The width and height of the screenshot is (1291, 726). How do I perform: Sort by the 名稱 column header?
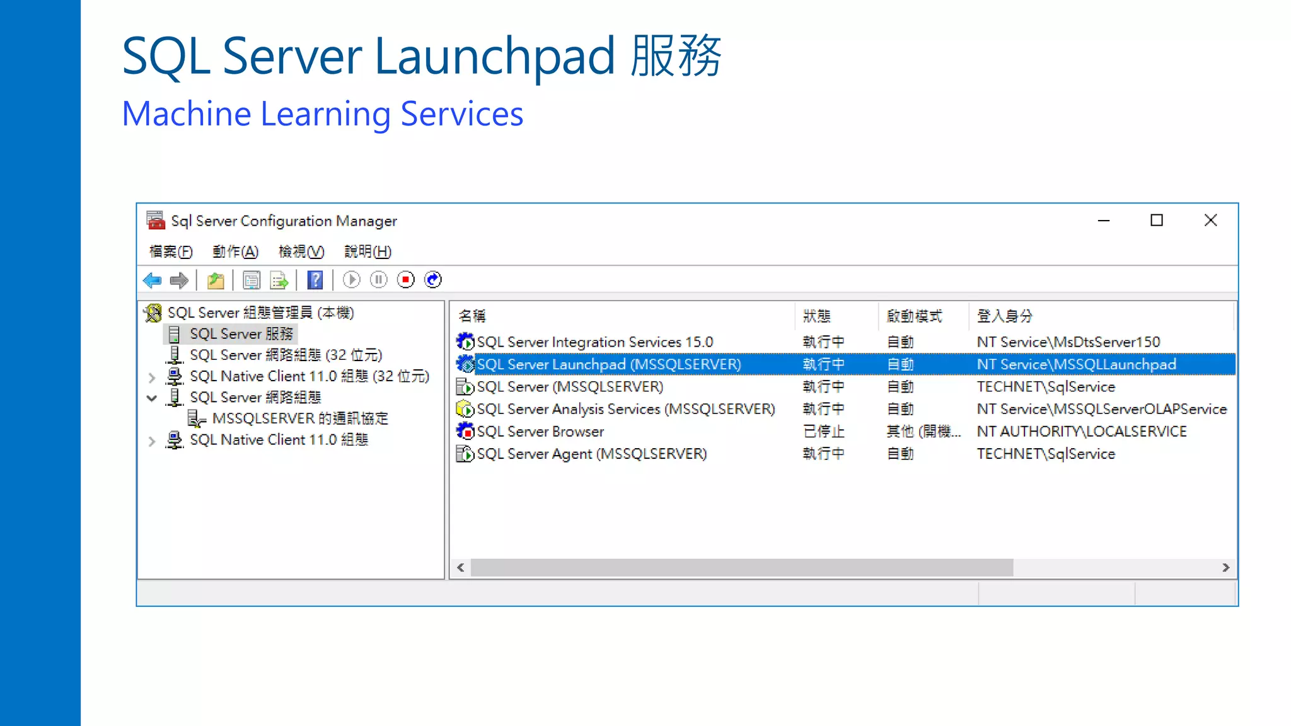pos(623,316)
